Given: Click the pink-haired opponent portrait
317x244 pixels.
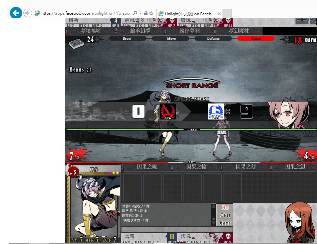Looking at the screenshot, I should (289, 115).
